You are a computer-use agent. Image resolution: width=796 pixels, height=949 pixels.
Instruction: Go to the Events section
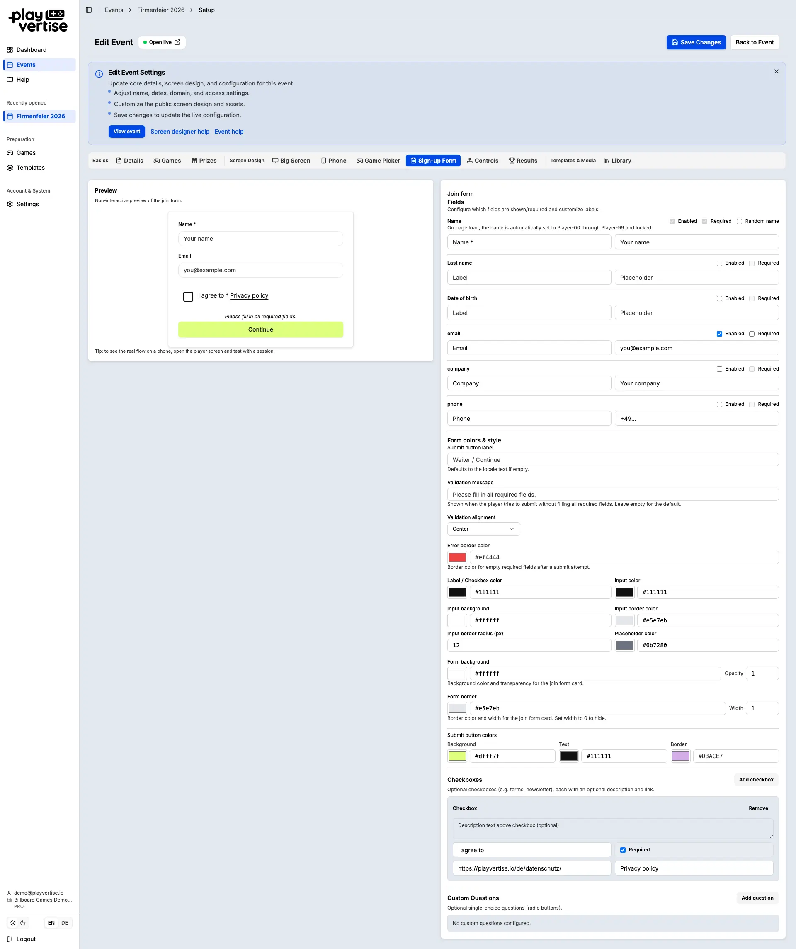point(39,65)
